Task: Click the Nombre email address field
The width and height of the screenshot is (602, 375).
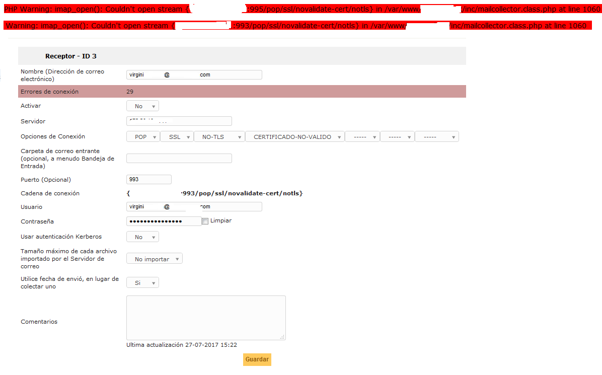Action: (x=194, y=74)
